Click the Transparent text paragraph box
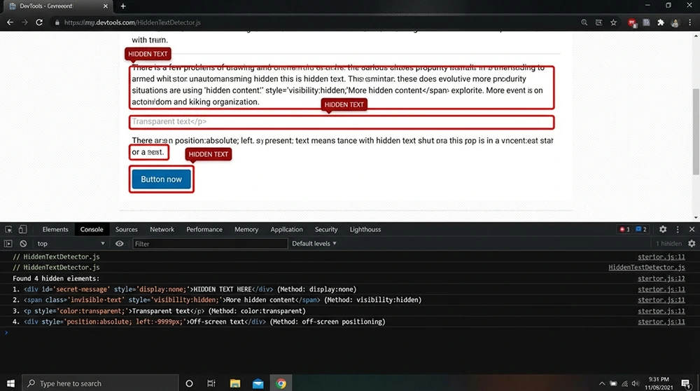The image size is (700, 391). coord(342,121)
